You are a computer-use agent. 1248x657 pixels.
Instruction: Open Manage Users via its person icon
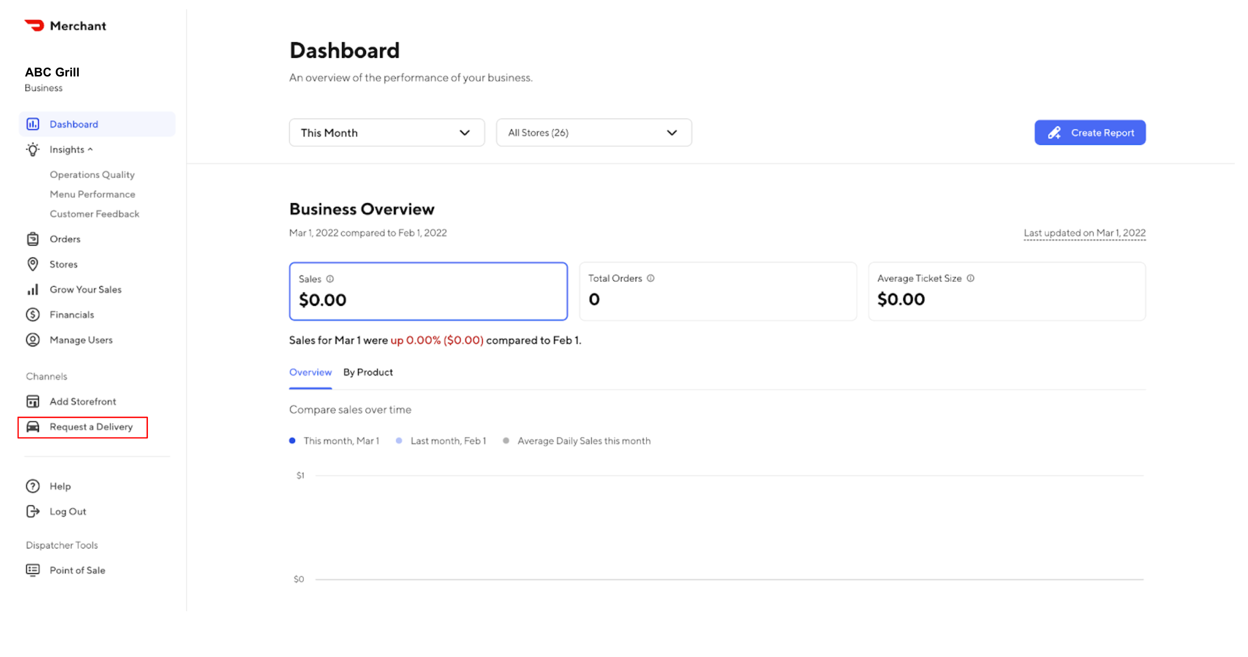(x=33, y=340)
